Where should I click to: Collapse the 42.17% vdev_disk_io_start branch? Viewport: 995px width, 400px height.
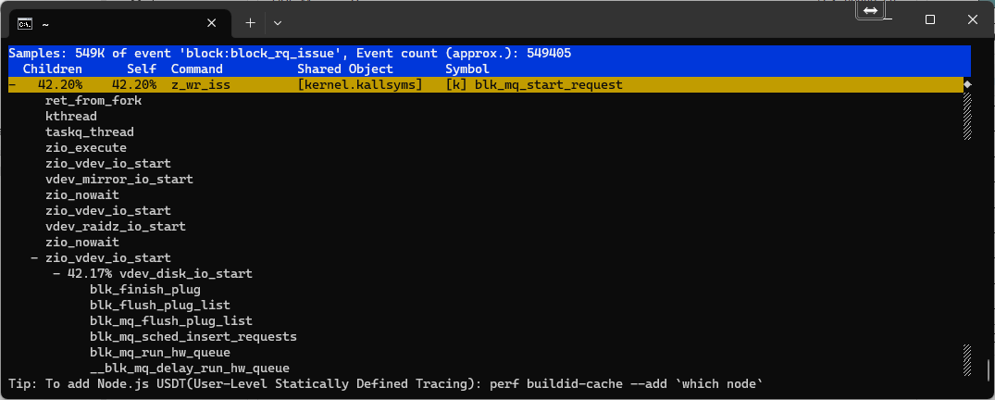coord(56,274)
